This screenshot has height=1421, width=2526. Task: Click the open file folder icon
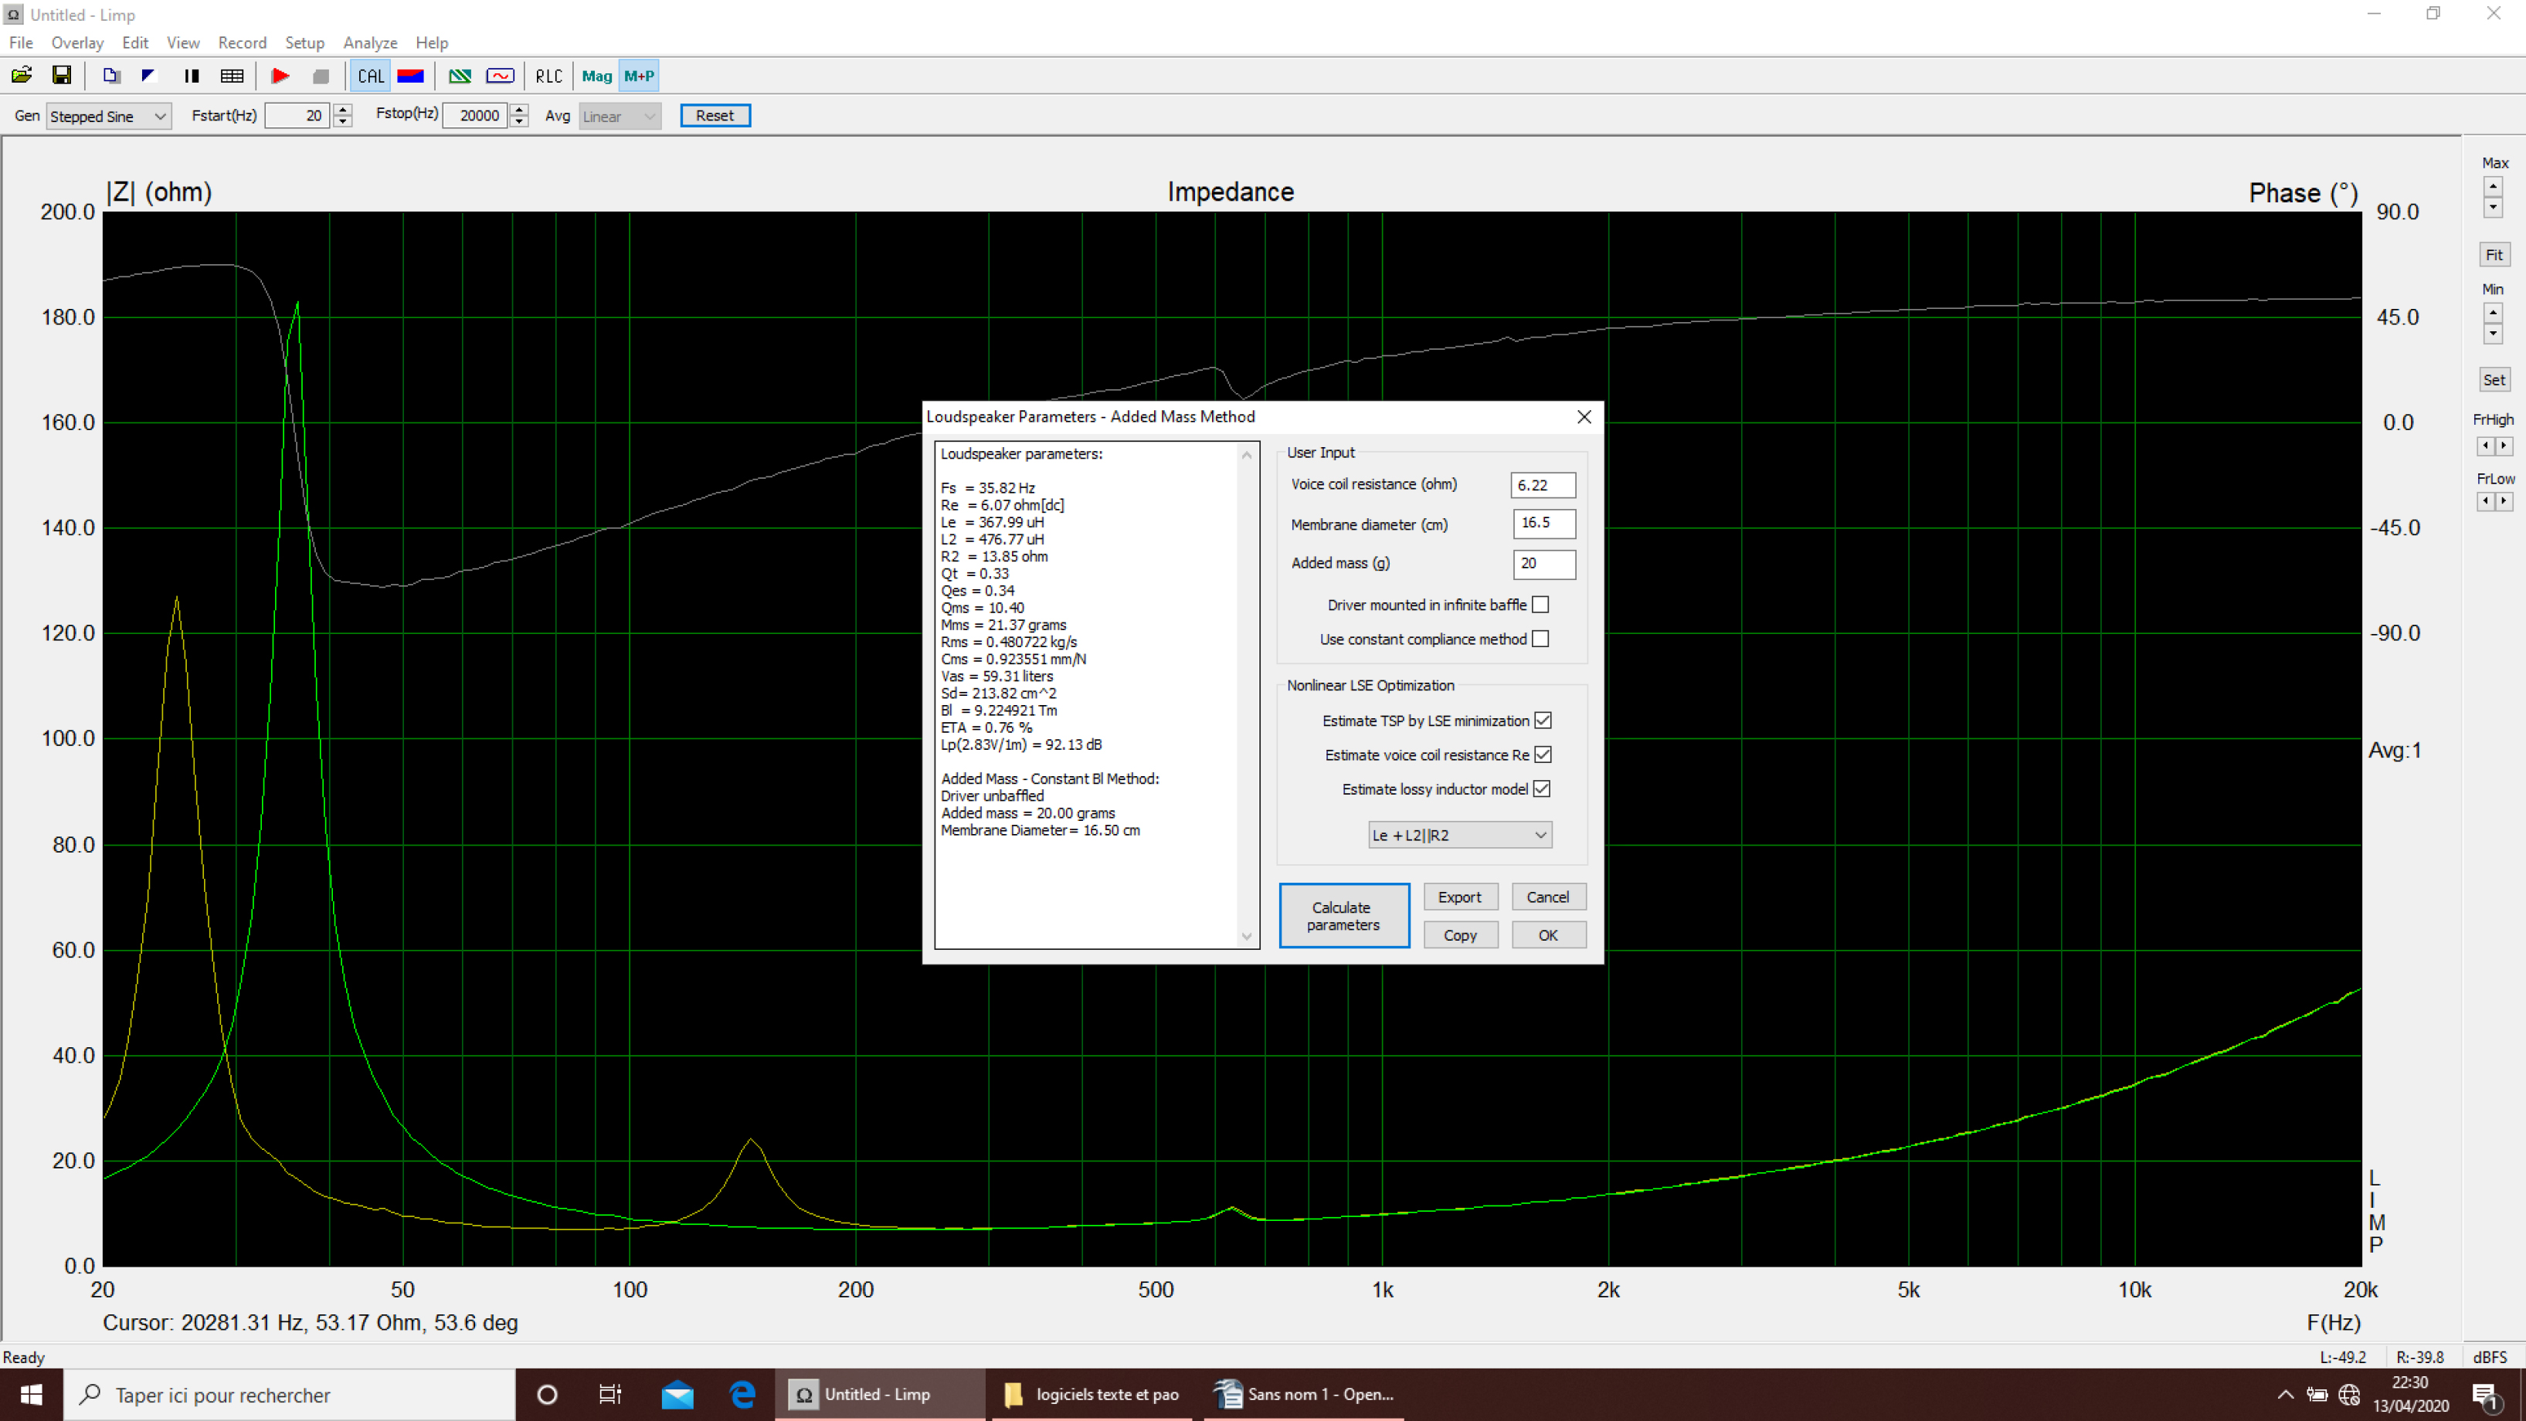pos(22,76)
